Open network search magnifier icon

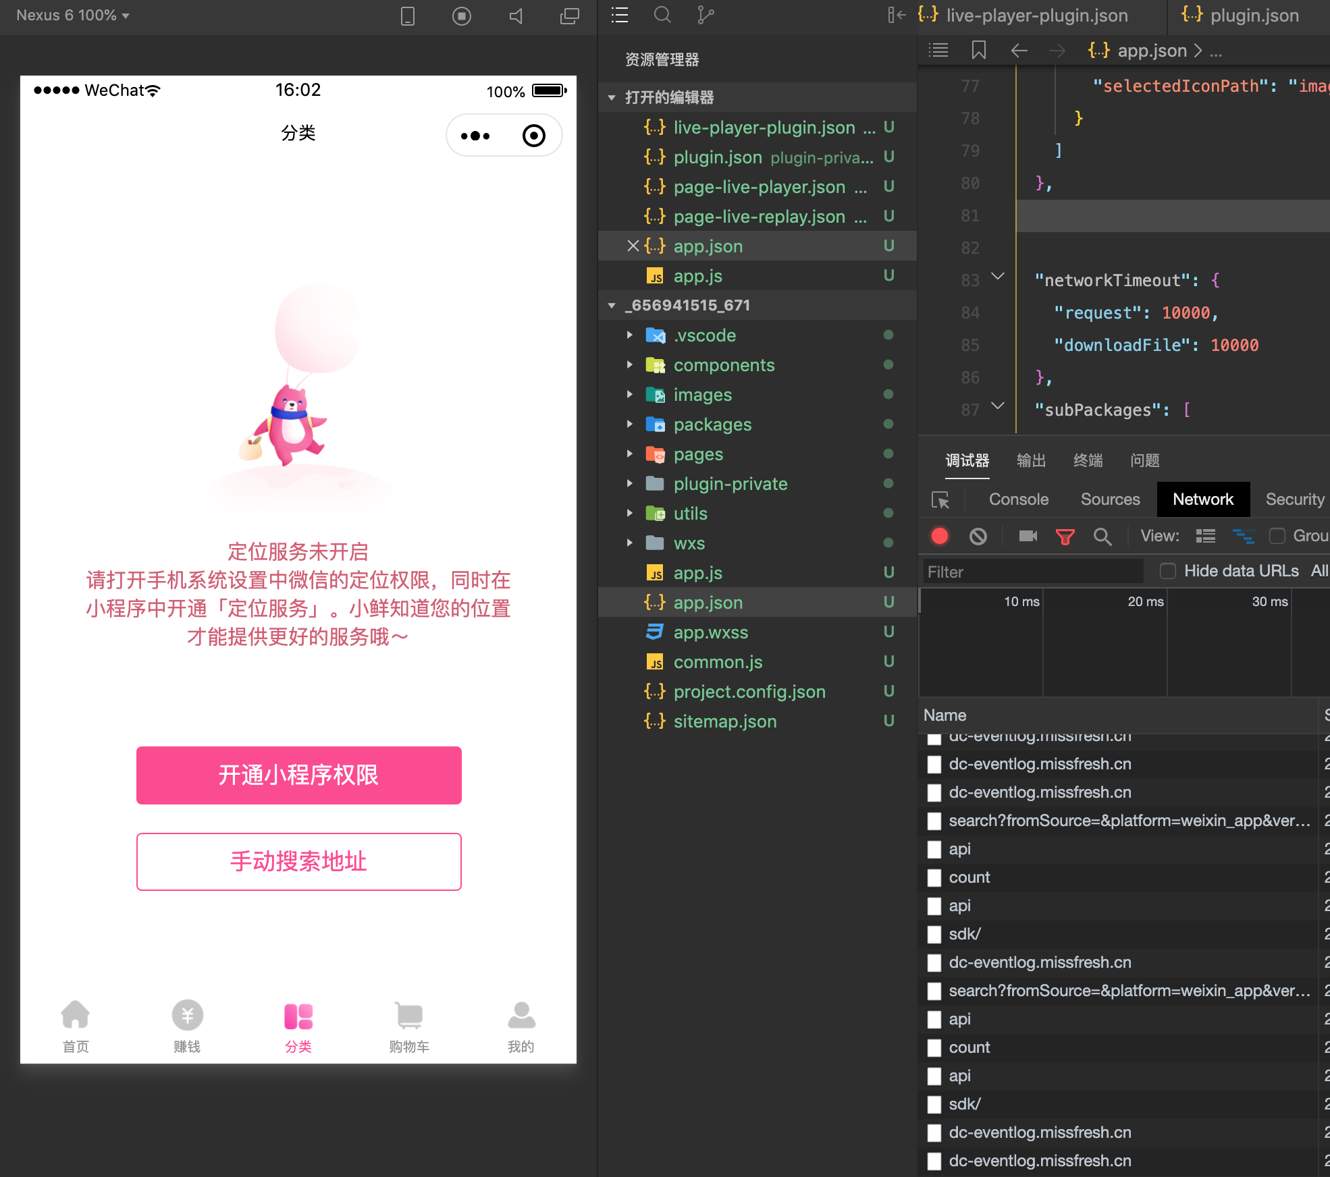(x=1102, y=537)
